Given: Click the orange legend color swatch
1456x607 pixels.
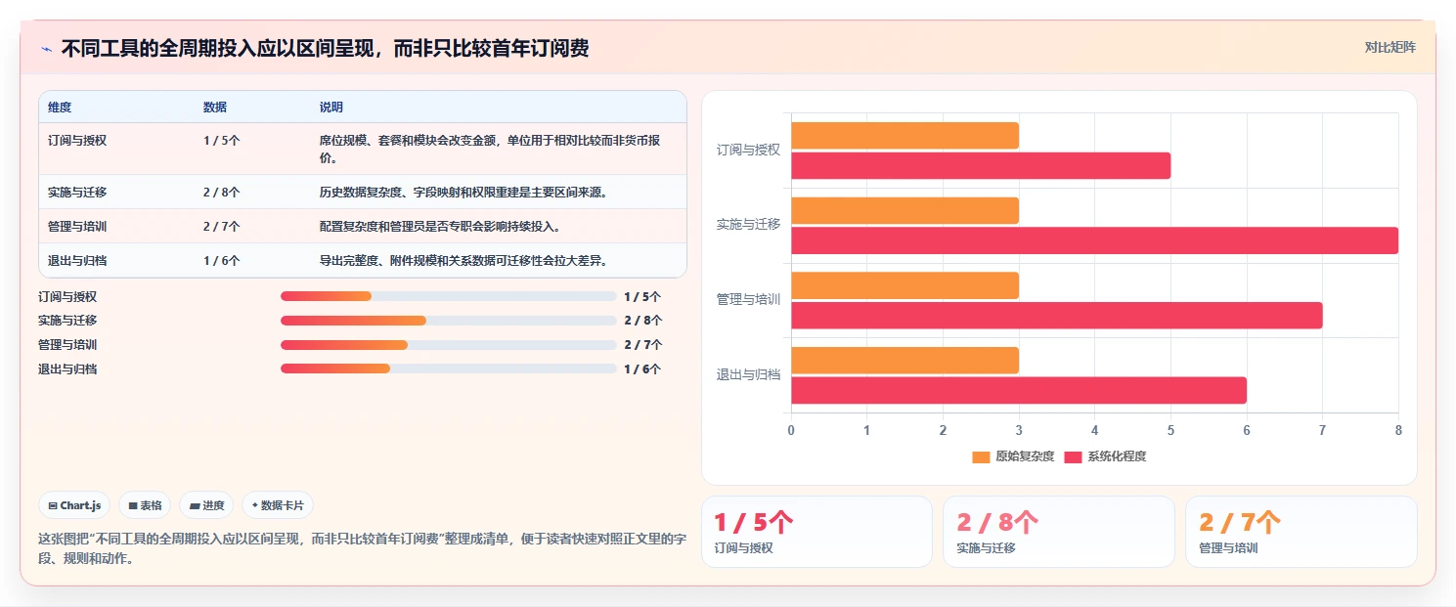Looking at the screenshot, I should tap(981, 457).
